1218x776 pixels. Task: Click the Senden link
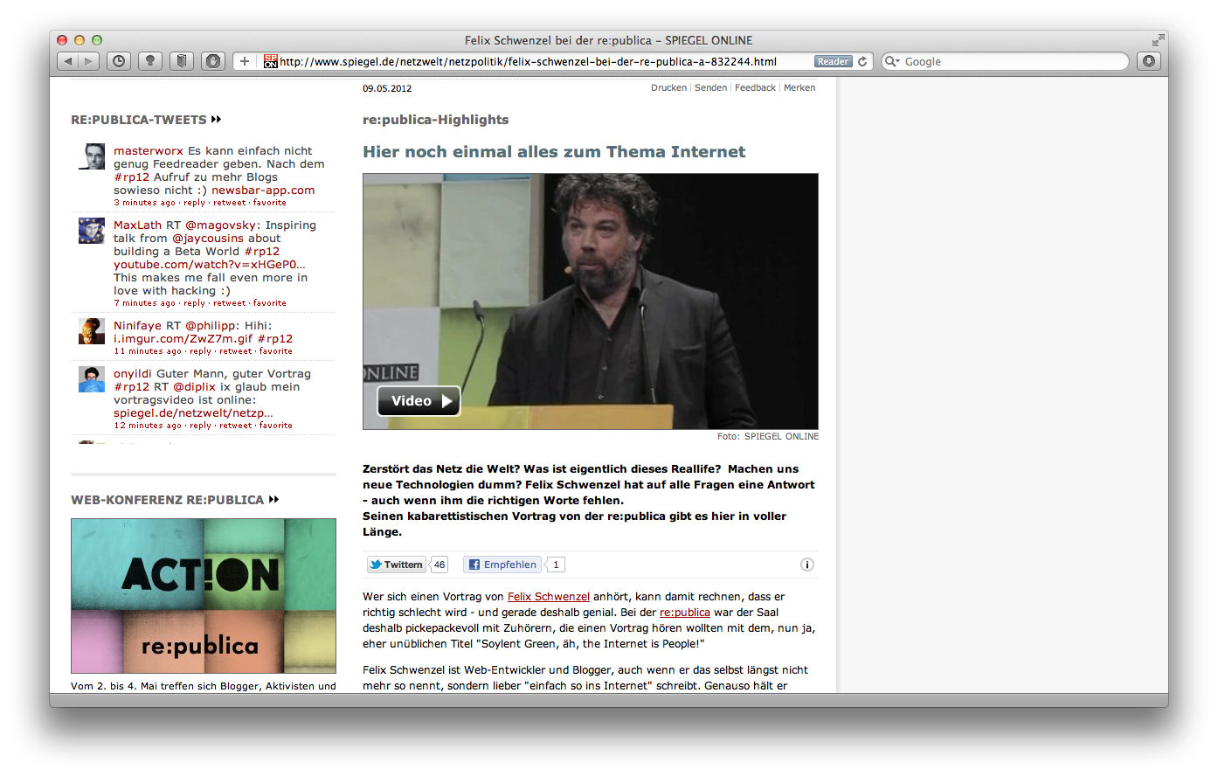710,87
